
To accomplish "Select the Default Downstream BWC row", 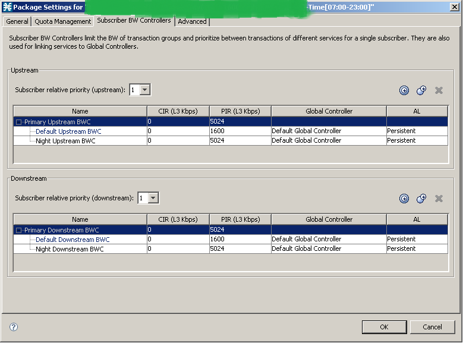I will click(x=73, y=240).
